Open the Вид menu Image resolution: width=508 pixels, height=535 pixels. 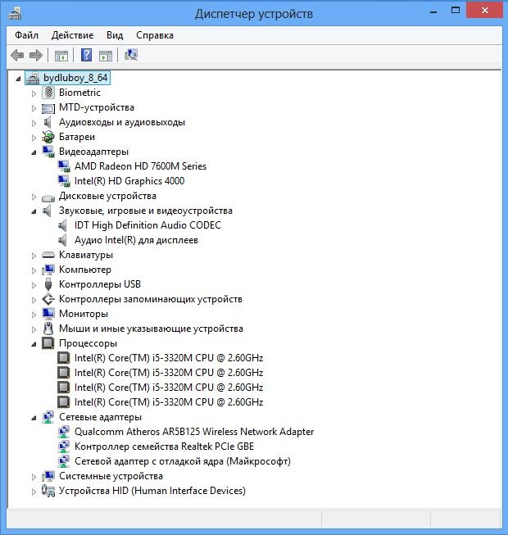click(115, 35)
